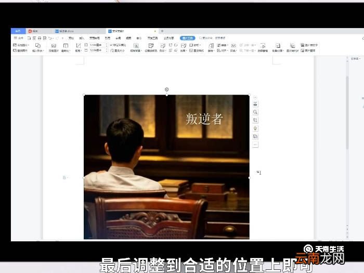Click the magnifier preview icon beside picture
Viewport: 364px width, 273px height.
pyautogui.click(x=255, y=112)
